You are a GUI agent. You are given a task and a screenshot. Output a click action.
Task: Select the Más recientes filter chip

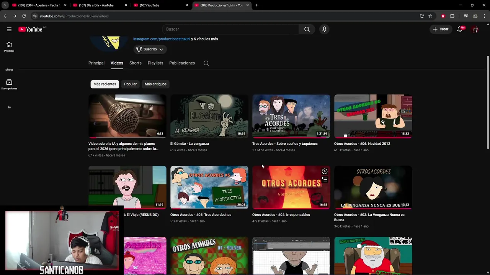(x=105, y=84)
